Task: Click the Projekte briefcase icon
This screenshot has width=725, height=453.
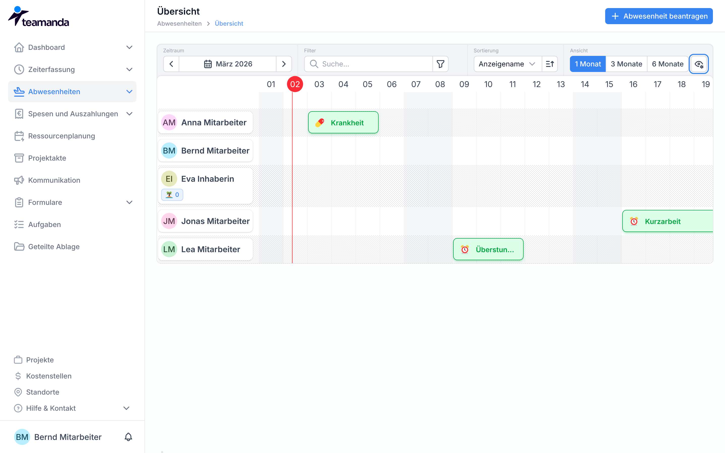Action: pyautogui.click(x=18, y=360)
